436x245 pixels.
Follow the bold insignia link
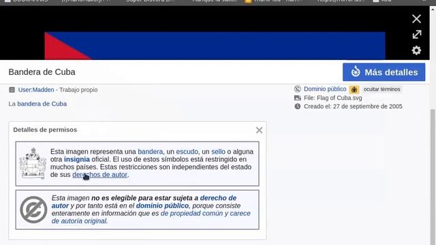coord(77,159)
